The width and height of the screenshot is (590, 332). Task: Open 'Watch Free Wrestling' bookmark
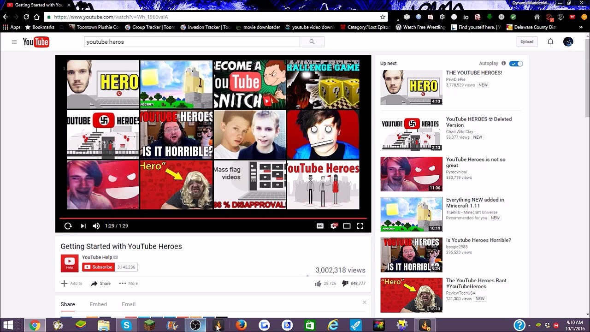420,27
